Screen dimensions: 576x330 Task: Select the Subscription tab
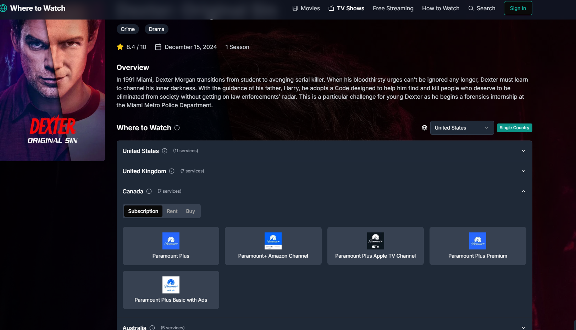[x=143, y=211]
